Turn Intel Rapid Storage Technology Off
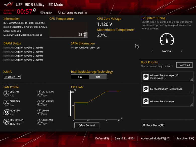 pyautogui.click(x=98, y=77)
